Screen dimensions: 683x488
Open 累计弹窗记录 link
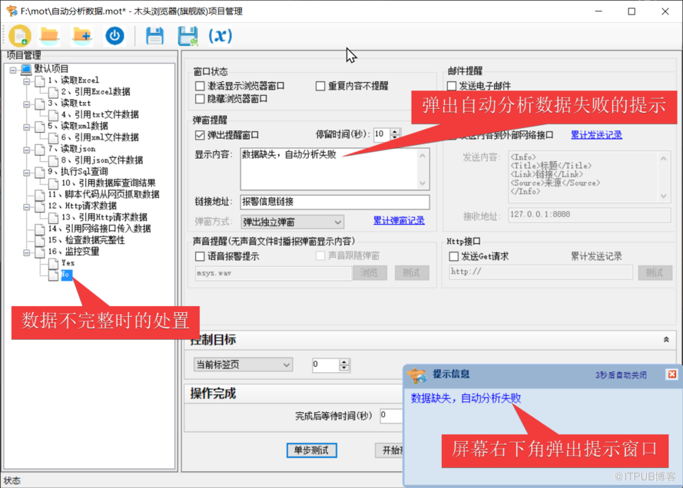pos(399,220)
